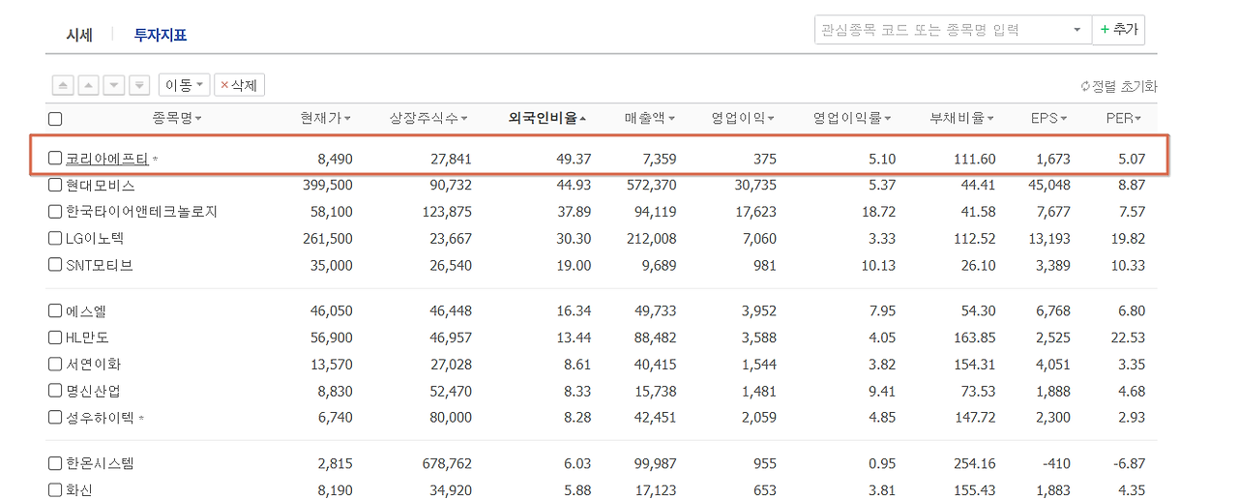The image size is (1238, 499).
Task: Sort by EPS column header
Action: (x=1049, y=118)
